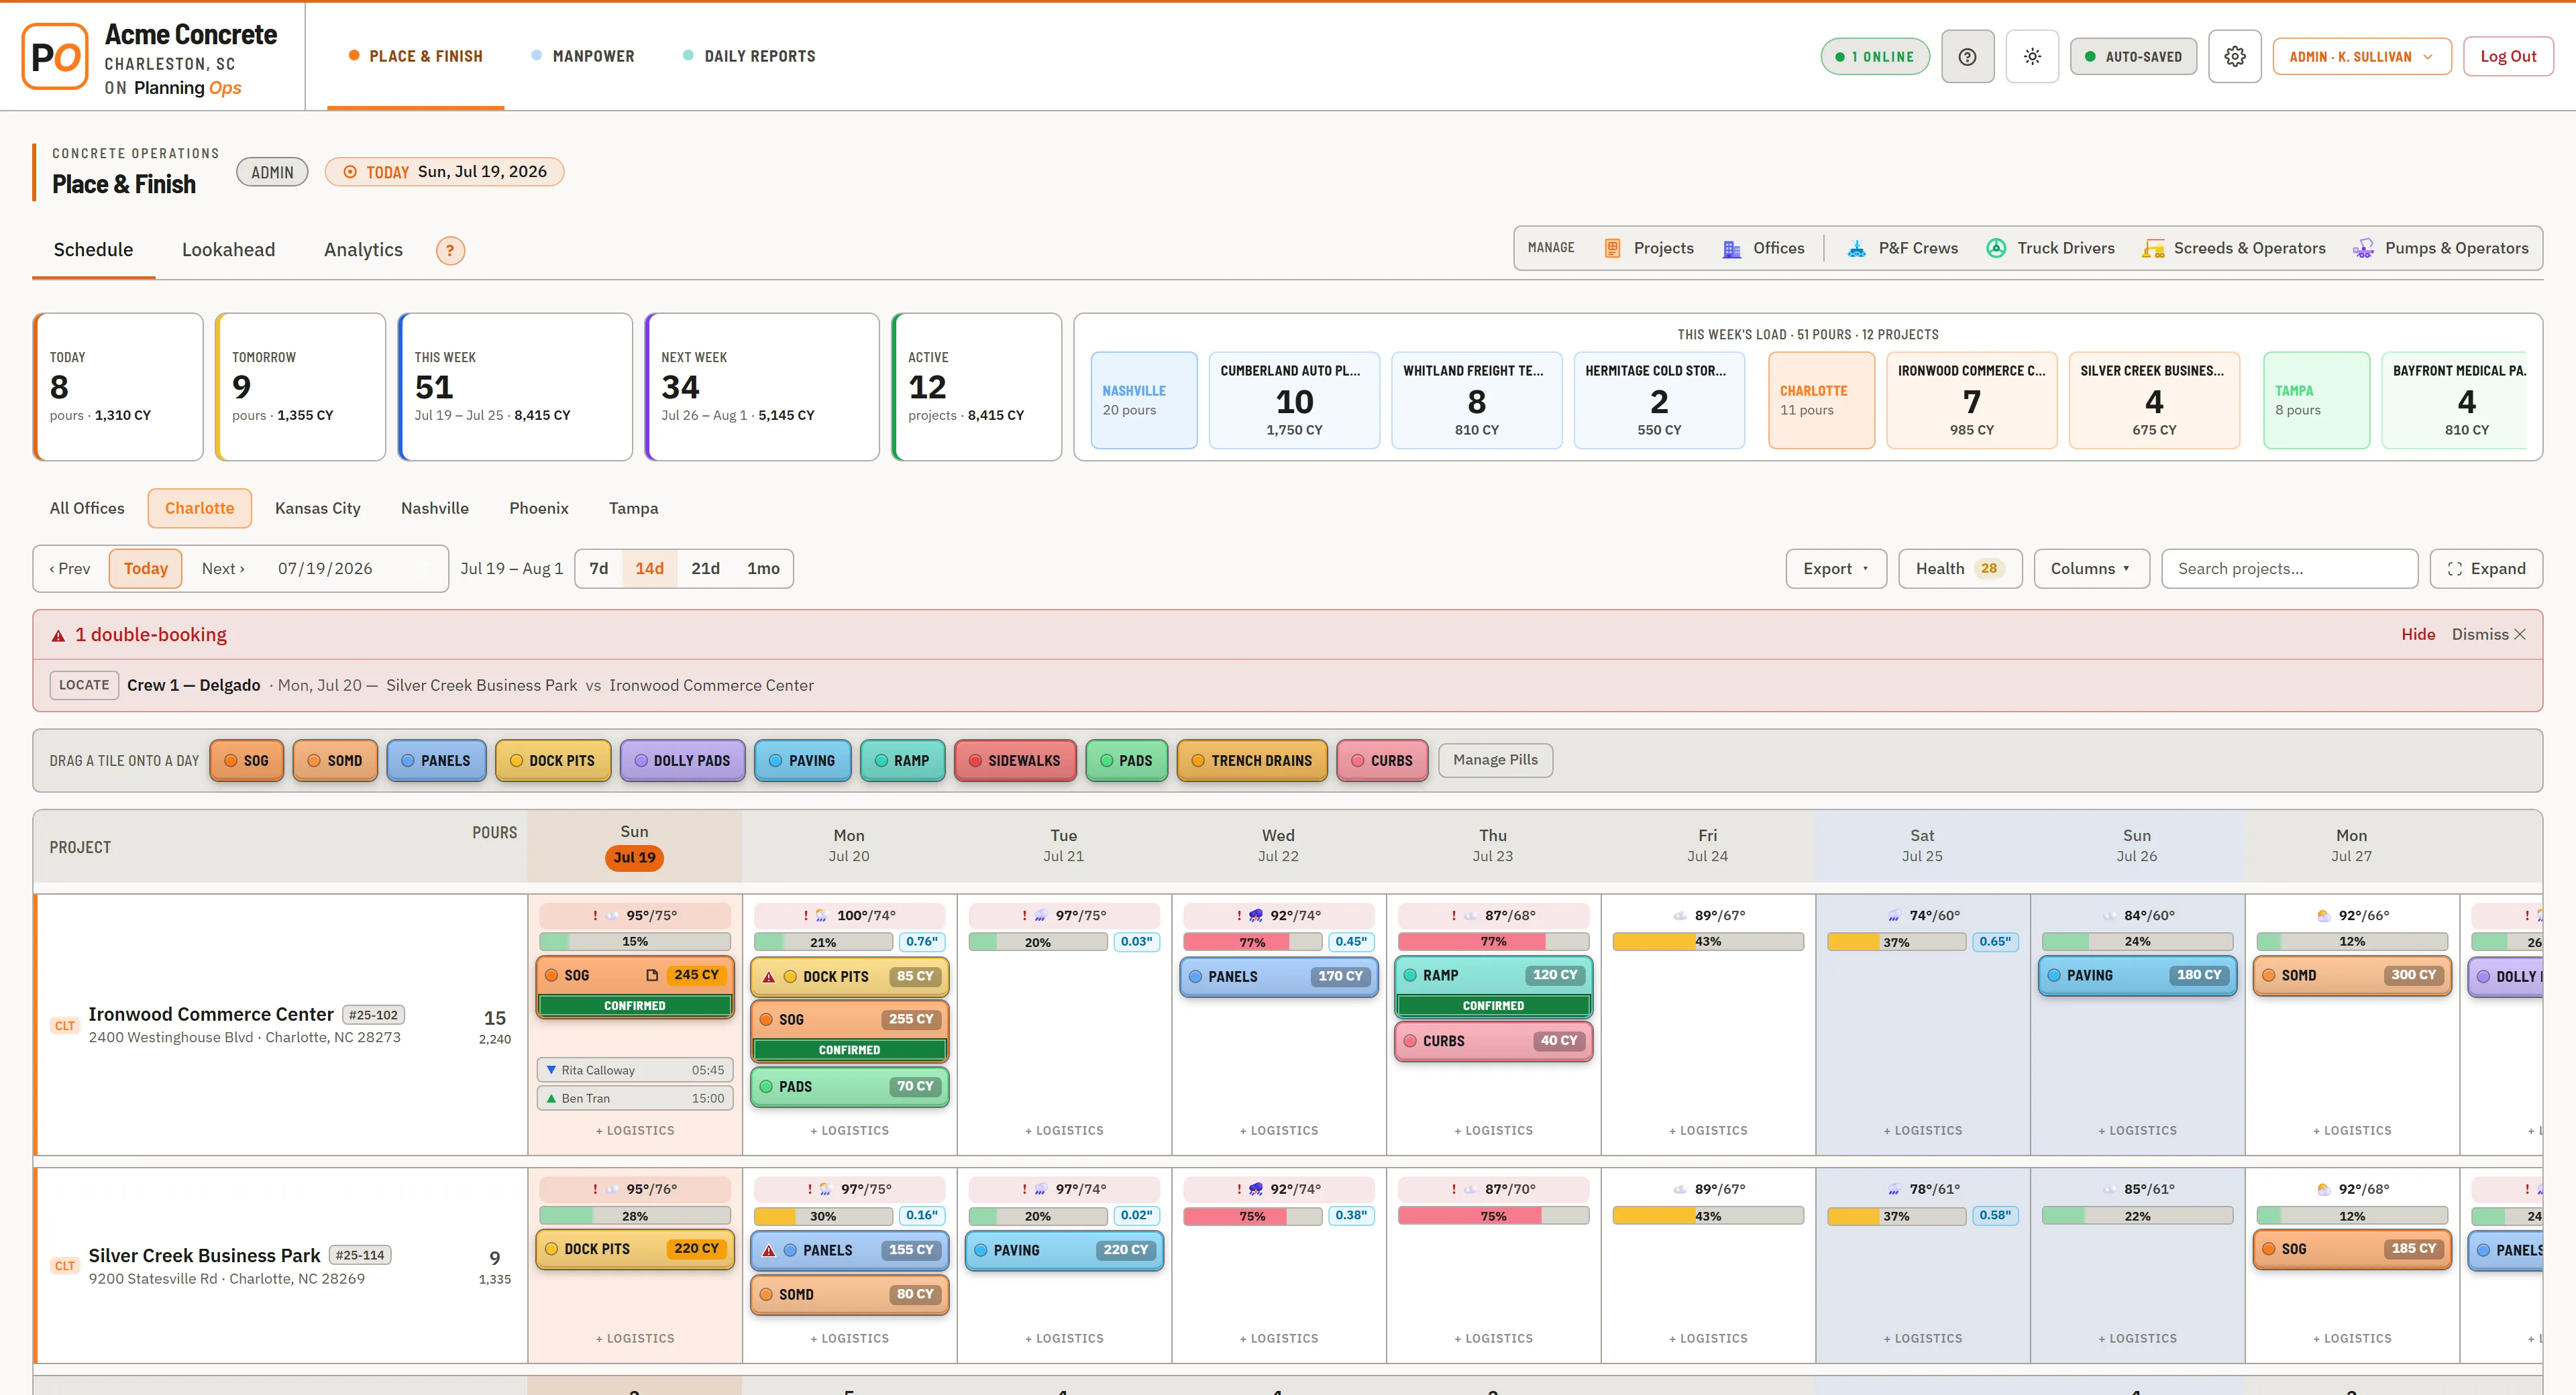Select the 7d range toggle
Screen dimensions: 2576x1395
tap(599, 568)
